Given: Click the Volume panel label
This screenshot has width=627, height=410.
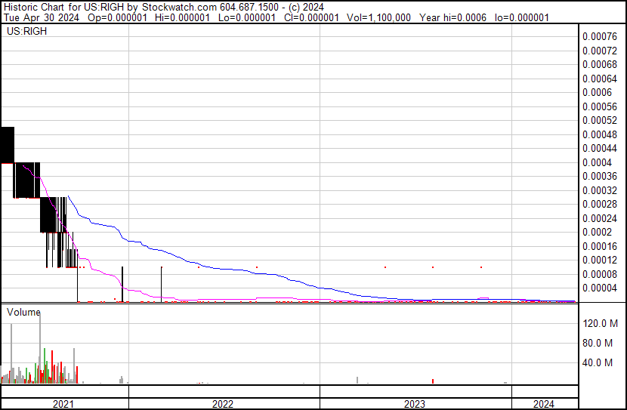Looking at the screenshot, I should [x=23, y=311].
